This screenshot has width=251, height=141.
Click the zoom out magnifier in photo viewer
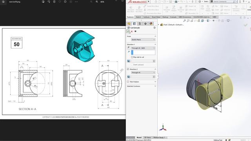pyautogui.click(x=91, y=2)
